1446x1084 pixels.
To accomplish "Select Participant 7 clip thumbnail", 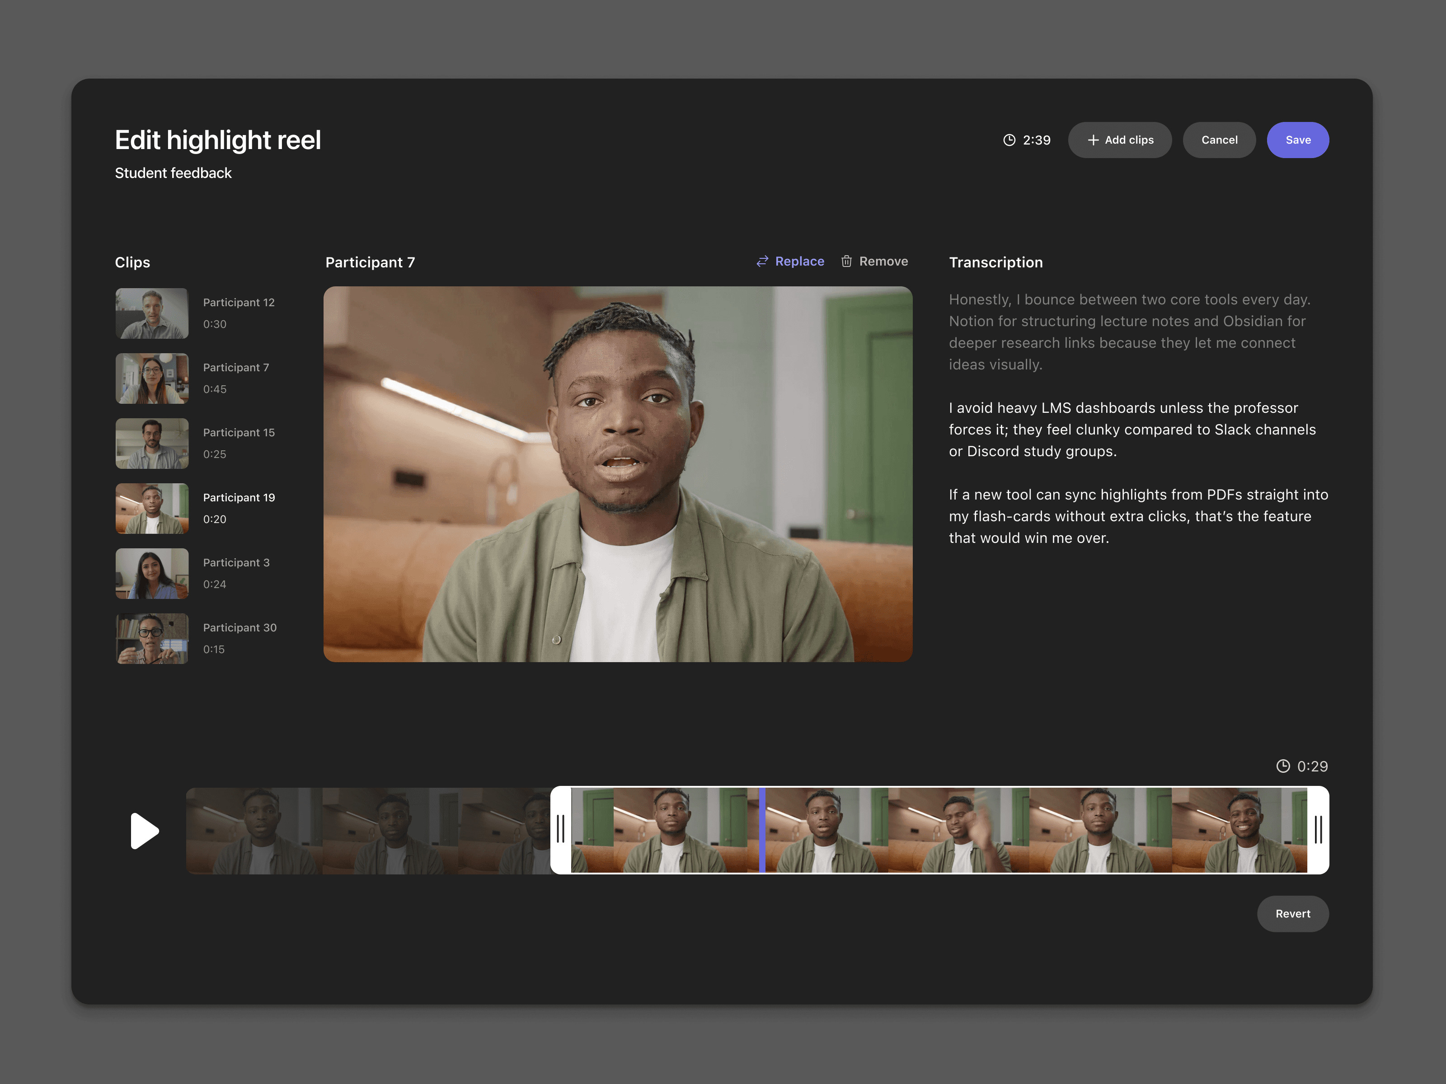I will pyautogui.click(x=152, y=378).
